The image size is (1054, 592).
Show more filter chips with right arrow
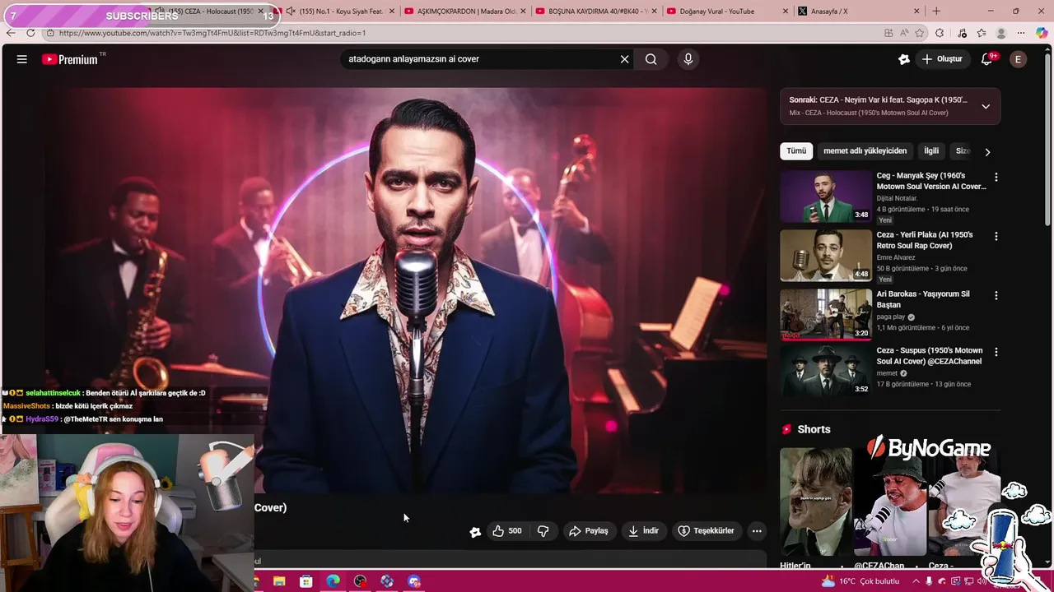(987, 152)
